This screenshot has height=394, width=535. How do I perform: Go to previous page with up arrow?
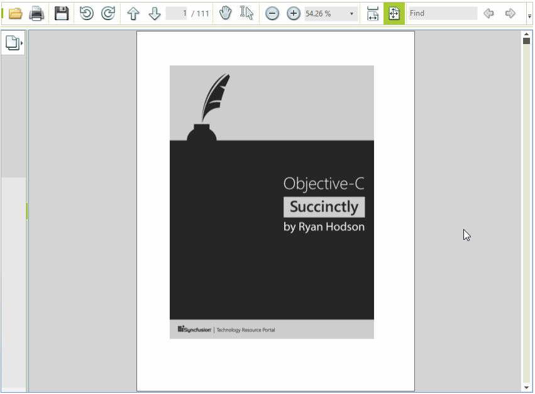click(x=133, y=14)
